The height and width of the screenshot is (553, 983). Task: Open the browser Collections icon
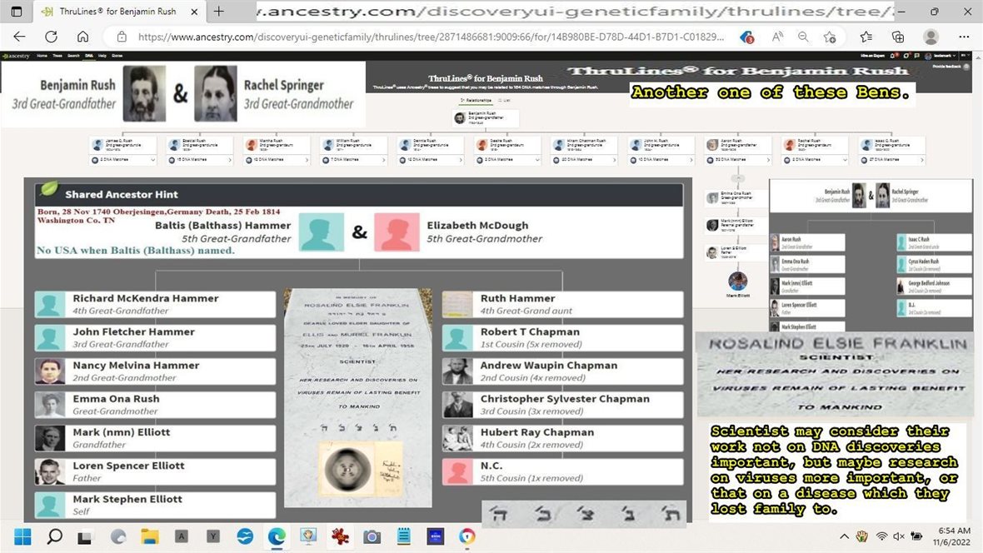click(x=897, y=37)
